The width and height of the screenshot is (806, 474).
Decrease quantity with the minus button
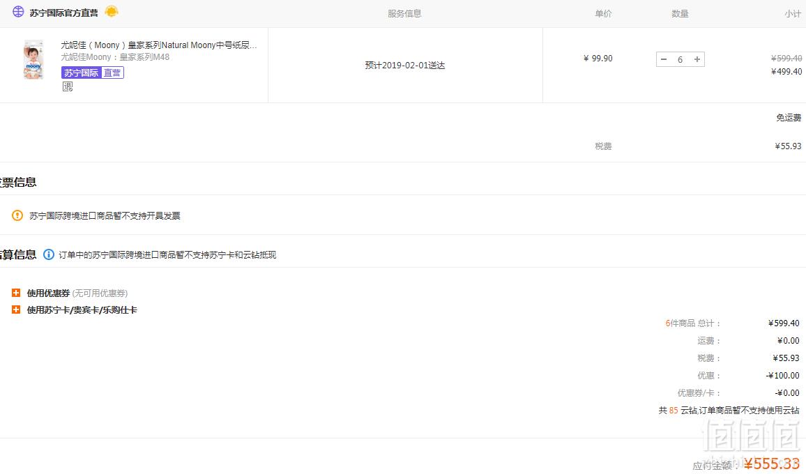point(664,60)
